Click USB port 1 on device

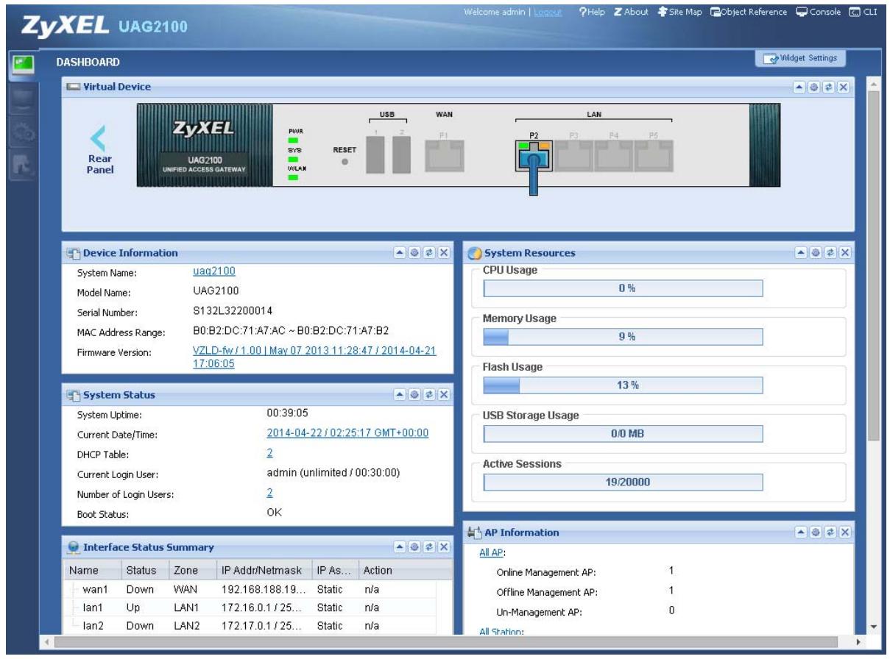click(376, 156)
